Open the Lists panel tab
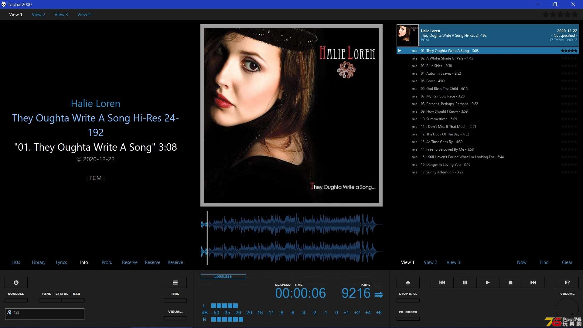Image resolution: width=583 pixels, height=328 pixels. click(16, 262)
